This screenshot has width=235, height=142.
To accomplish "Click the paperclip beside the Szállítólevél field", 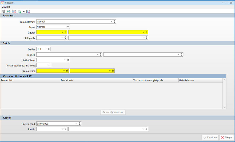I will pos(68,60).
